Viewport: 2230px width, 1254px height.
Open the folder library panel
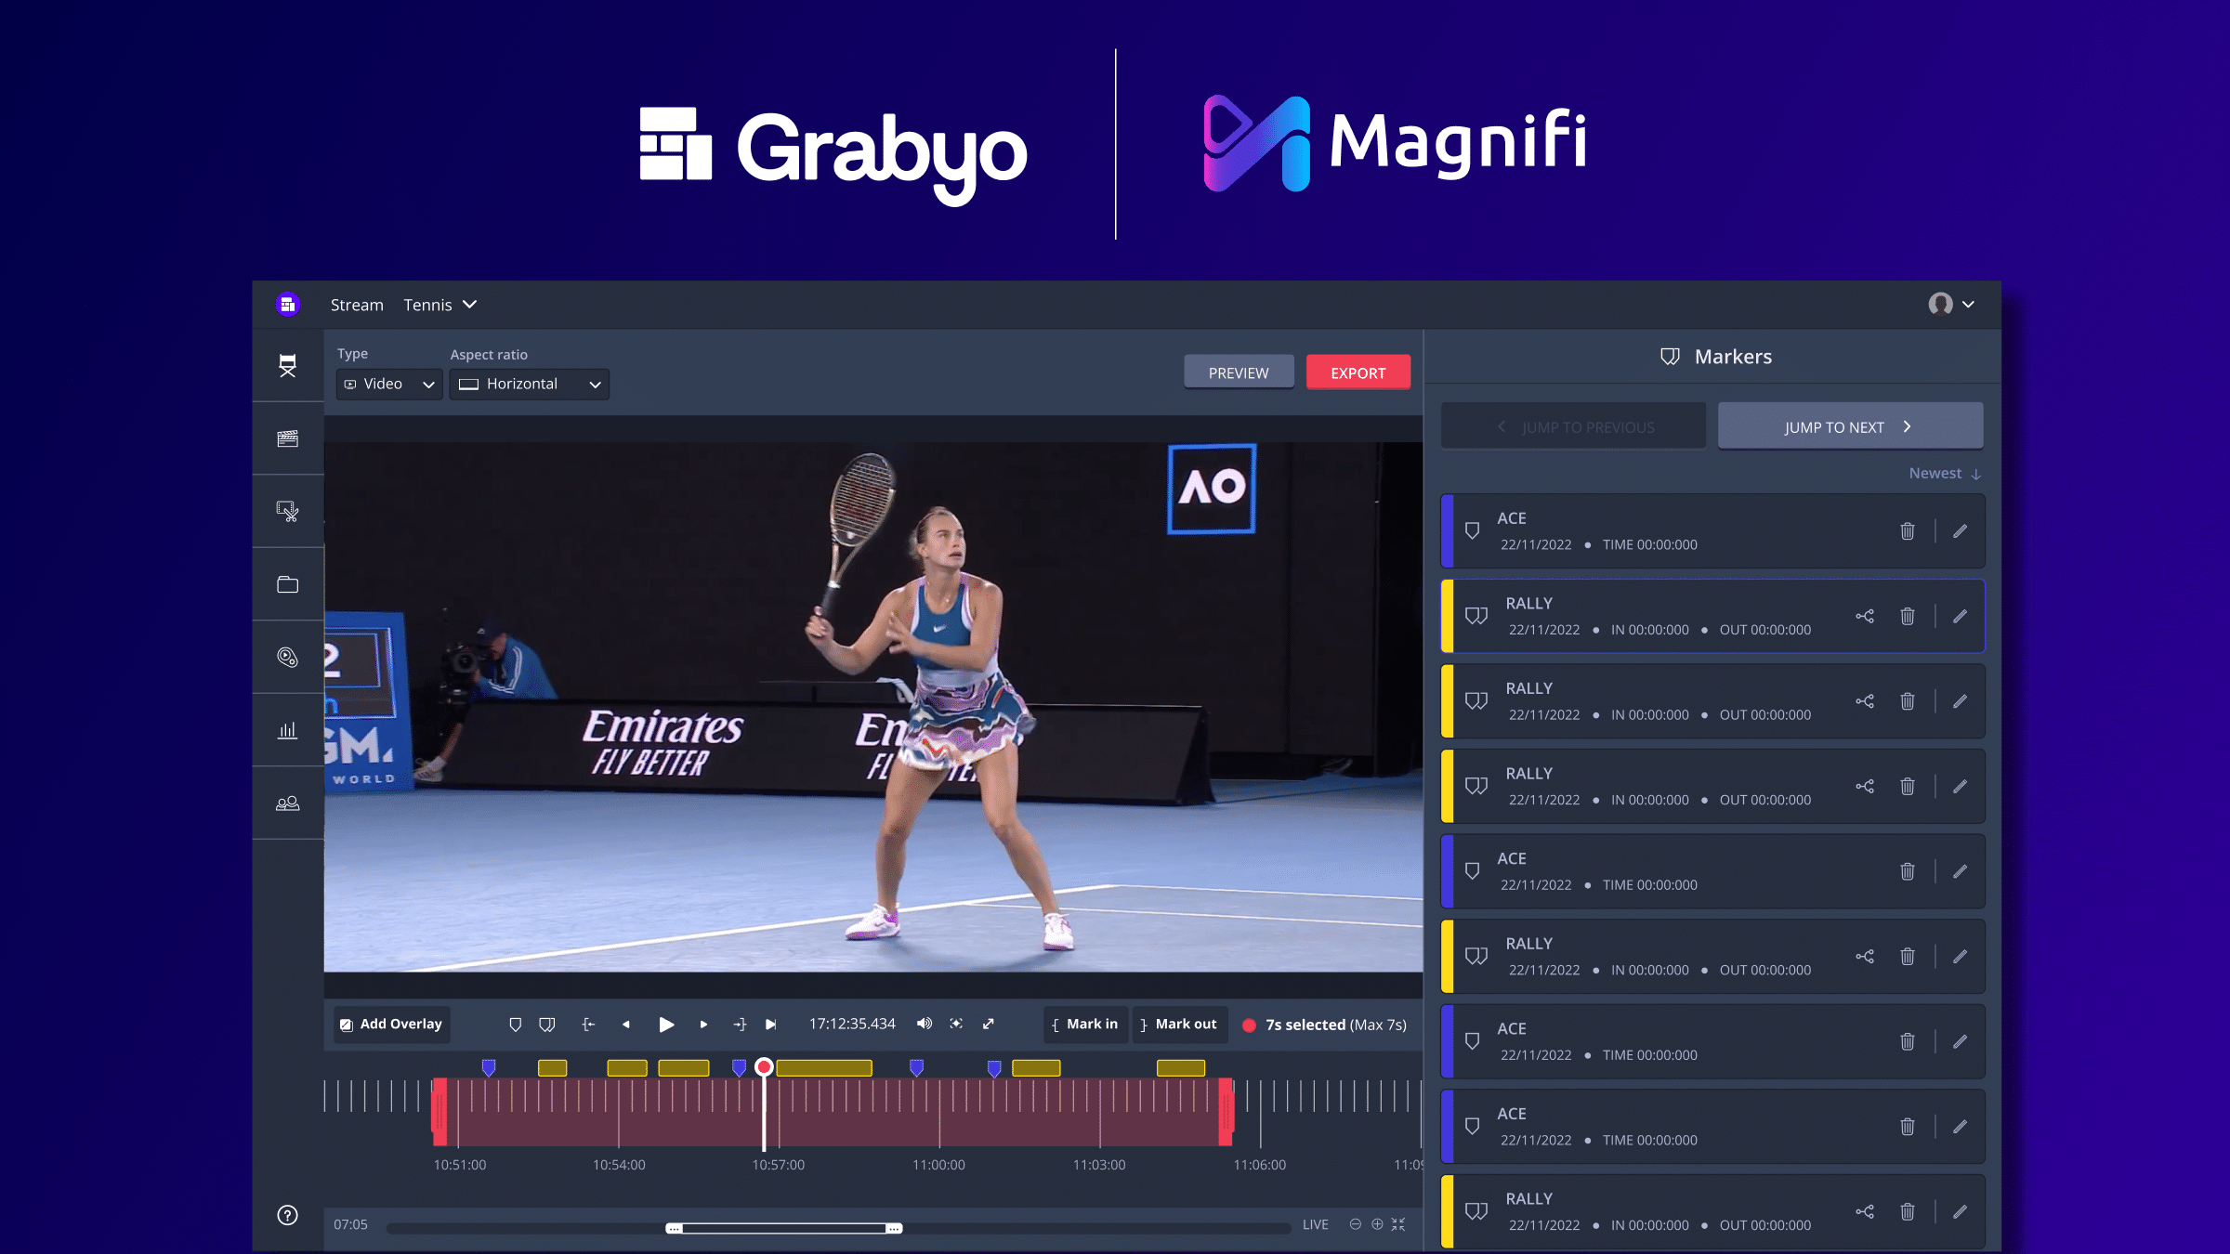288,584
